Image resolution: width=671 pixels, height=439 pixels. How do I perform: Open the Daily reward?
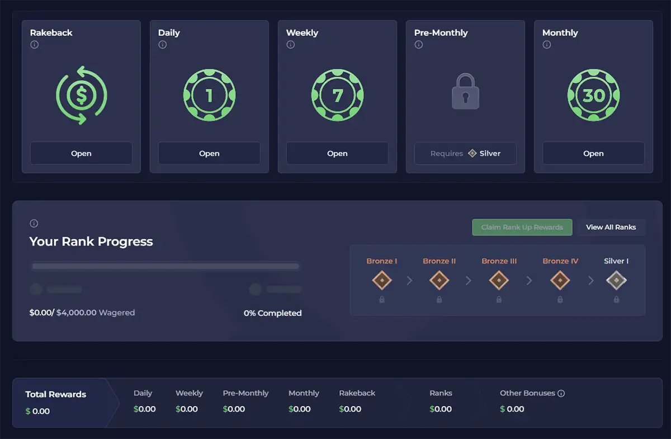209,153
